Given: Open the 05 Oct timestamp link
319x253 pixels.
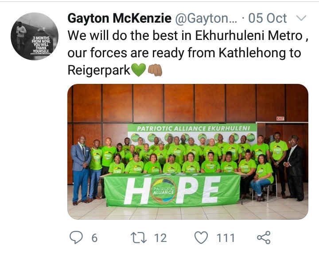Looking at the screenshot, I should [x=267, y=18].
